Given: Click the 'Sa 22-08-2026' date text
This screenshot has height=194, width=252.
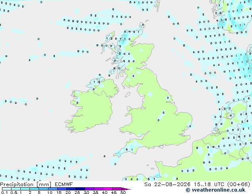Looking at the screenshot, I should [167, 184].
